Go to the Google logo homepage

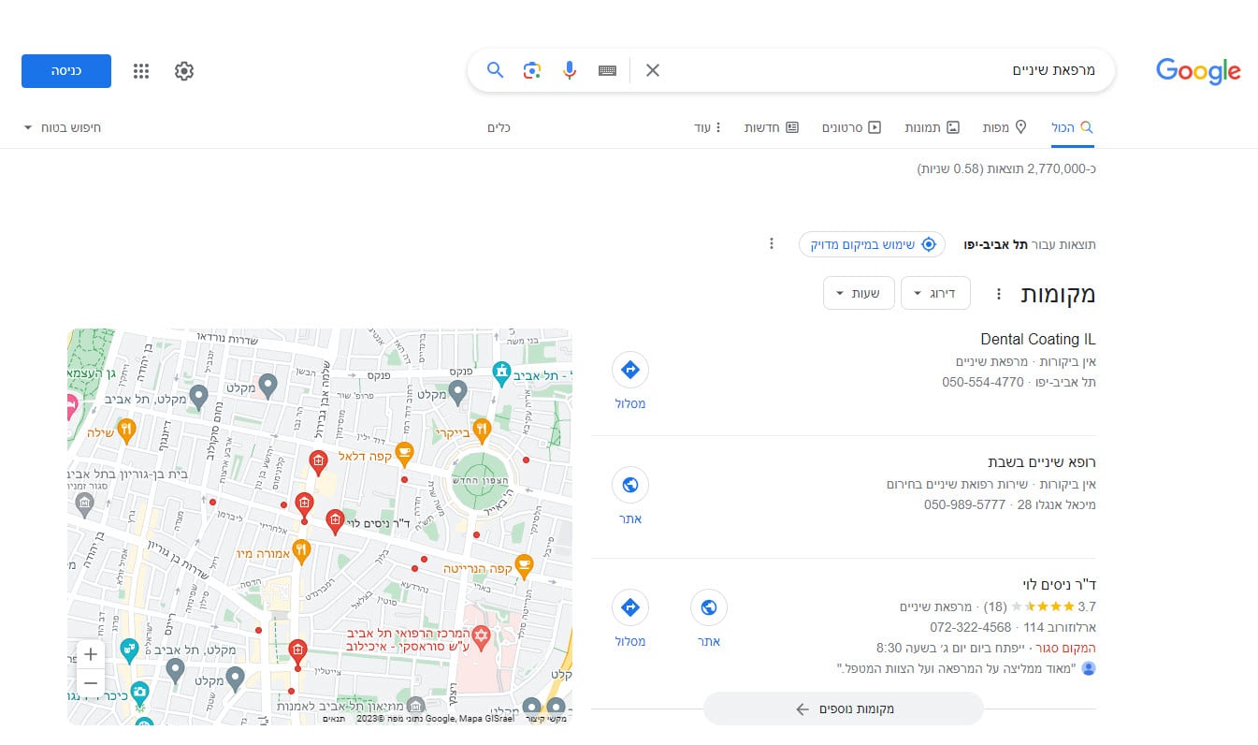pyautogui.click(x=1198, y=71)
